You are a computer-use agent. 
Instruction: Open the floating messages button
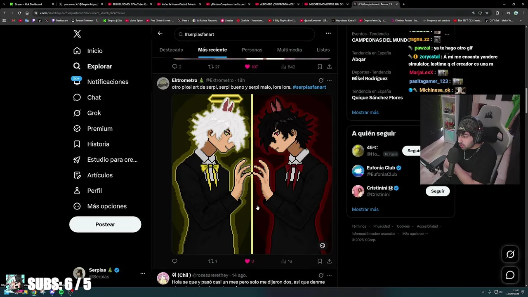510,275
